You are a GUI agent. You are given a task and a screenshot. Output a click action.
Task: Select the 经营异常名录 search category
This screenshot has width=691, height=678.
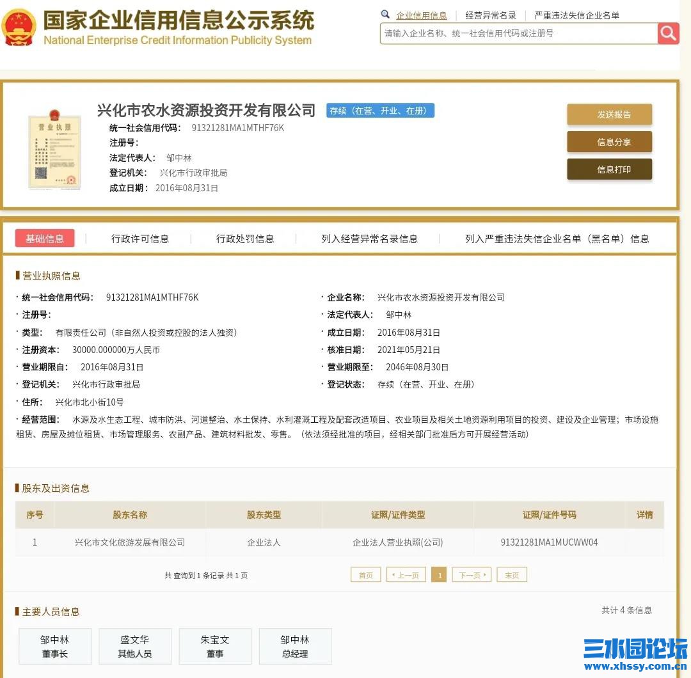491,15
